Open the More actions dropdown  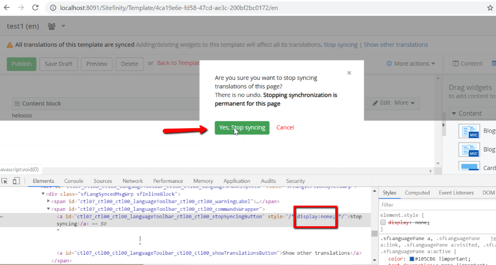[411, 64]
